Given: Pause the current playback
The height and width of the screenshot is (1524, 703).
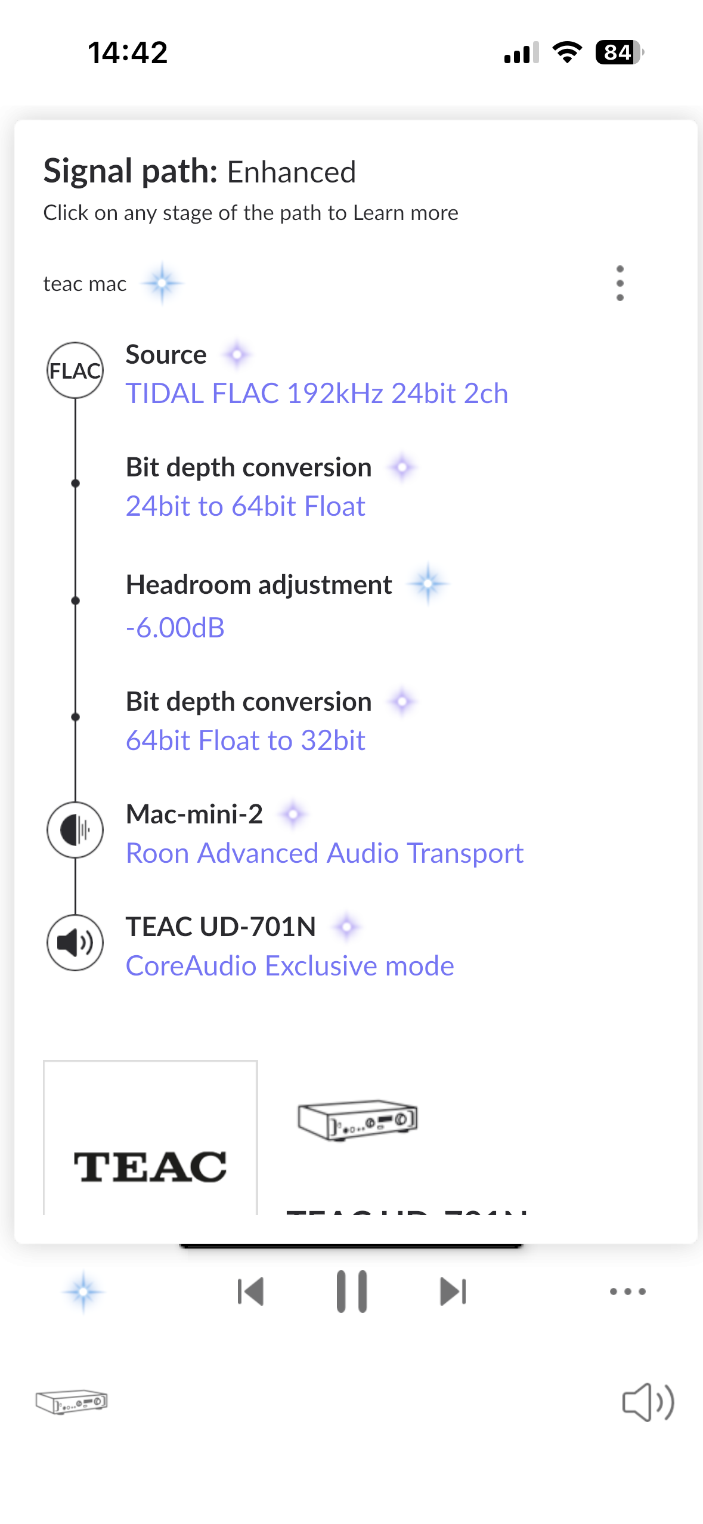Looking at the screenshot, I should [x=352, y=1291].
